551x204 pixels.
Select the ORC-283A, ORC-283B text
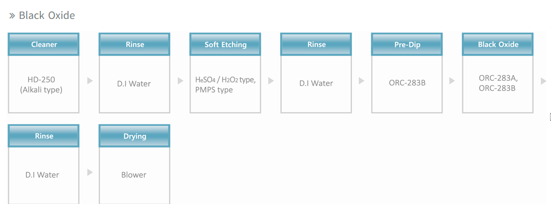point(498,83)
